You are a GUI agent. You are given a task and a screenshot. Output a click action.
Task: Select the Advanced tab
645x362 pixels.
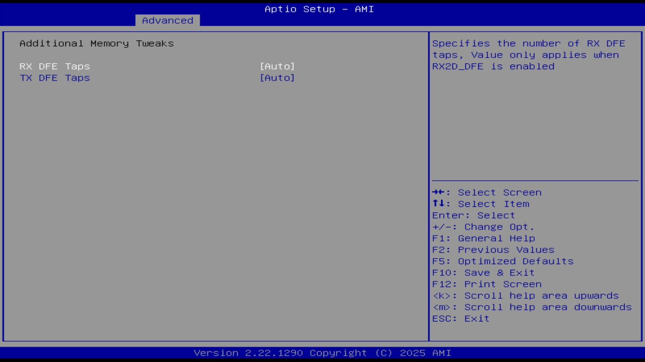coord(167,20)
